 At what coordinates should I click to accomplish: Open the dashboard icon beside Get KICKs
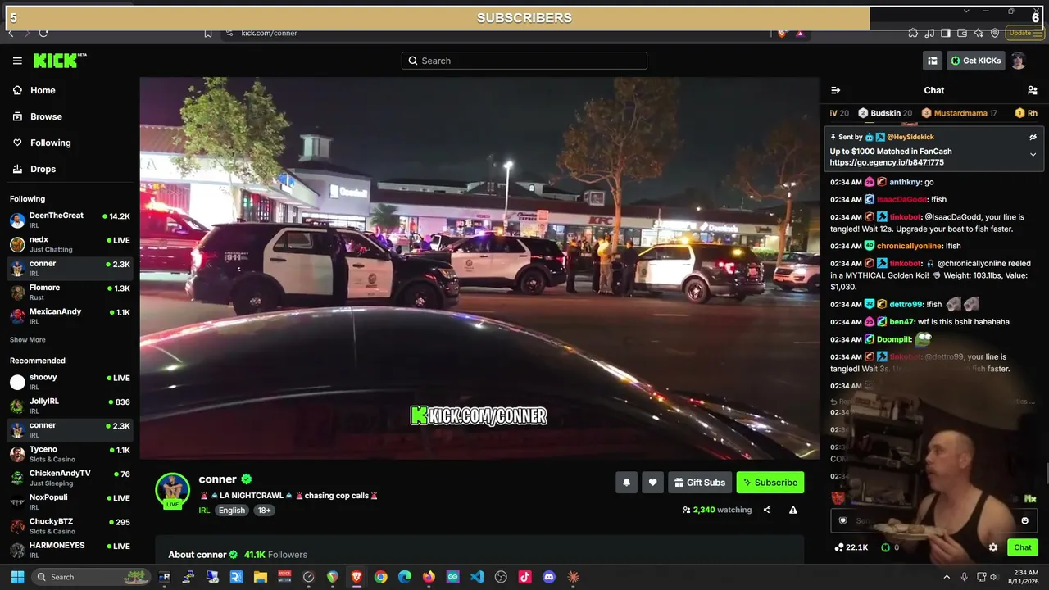point(933,61)
